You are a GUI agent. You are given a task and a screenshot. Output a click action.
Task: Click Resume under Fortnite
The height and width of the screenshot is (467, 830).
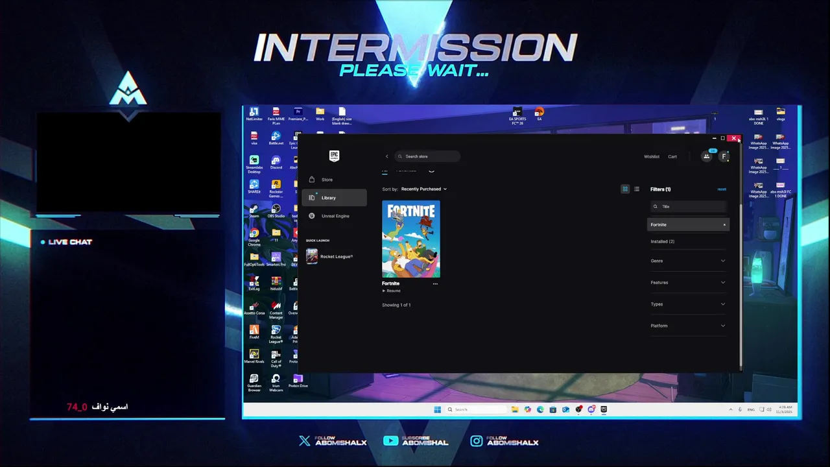(x=392, y=291)
